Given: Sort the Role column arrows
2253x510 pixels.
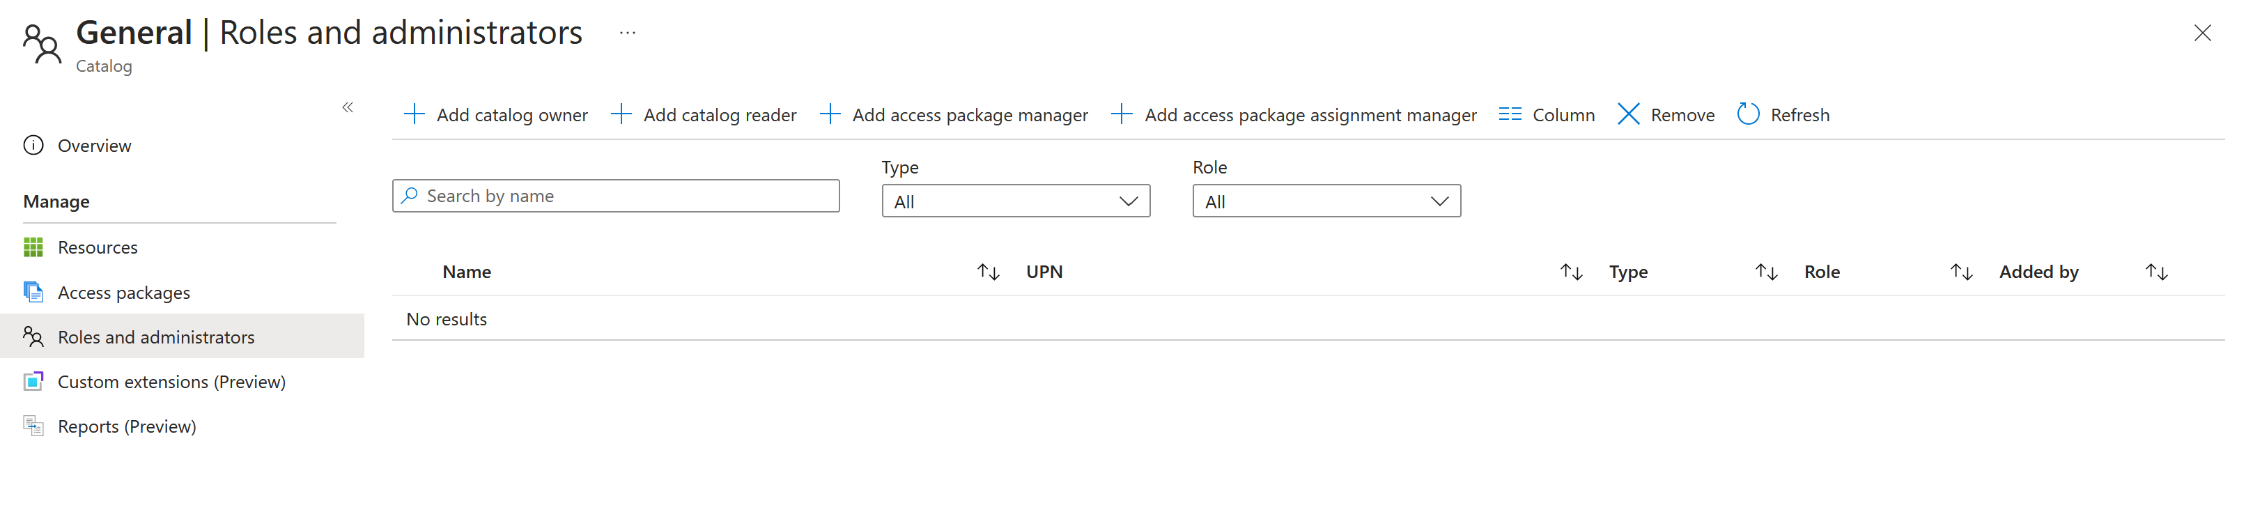Looking at the screenshot, I should (x=1961, y=272).
